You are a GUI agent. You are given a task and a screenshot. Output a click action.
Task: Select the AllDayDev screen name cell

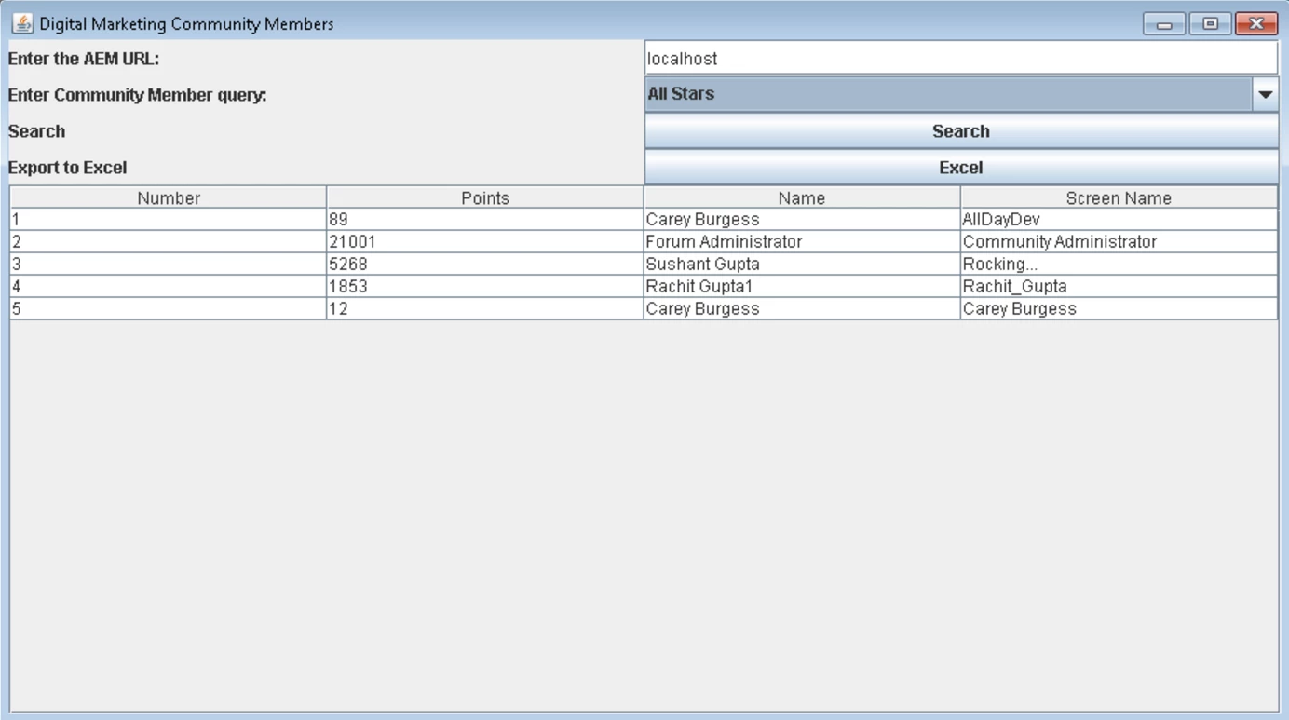pyautogui.click(x=1119, y=220)
